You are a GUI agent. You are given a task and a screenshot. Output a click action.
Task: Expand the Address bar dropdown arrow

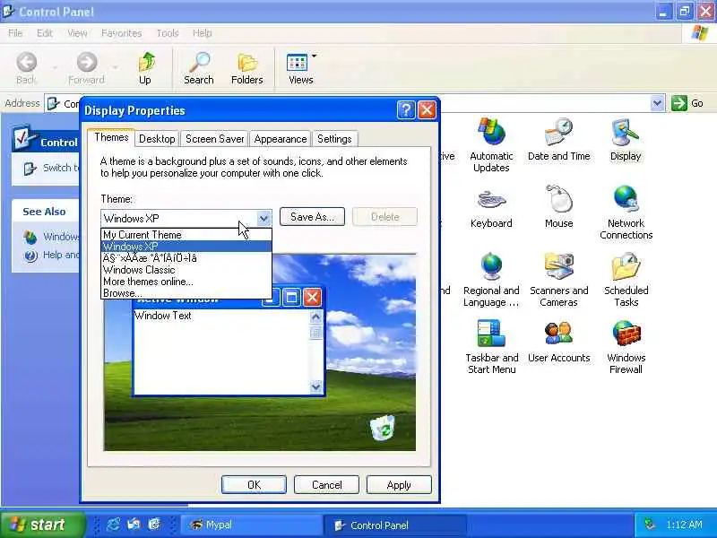click(657, 103)
